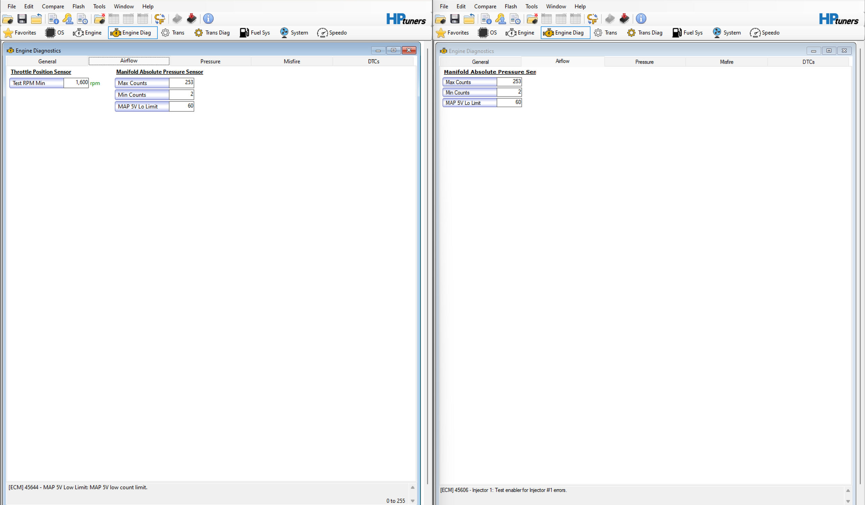The height and width of the screenshot is (505, 865).
Task: Switch to DTCs tab in right window
Action: (808, 62)
